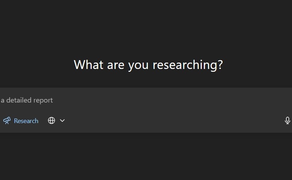Click the "What are you researching?" heading
This screenshot has width=292, height=180.
[x=148, y=65]
